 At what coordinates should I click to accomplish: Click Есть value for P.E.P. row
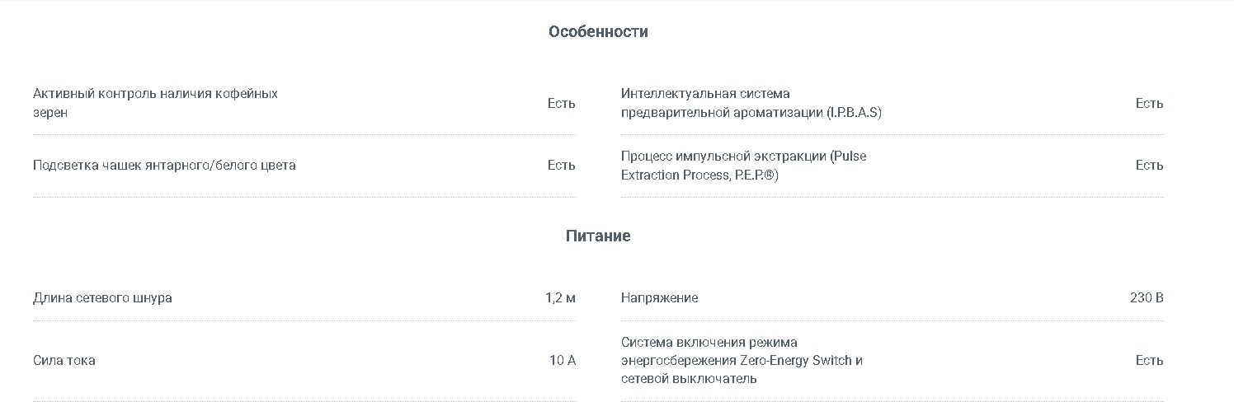[x=1150, y=166]
